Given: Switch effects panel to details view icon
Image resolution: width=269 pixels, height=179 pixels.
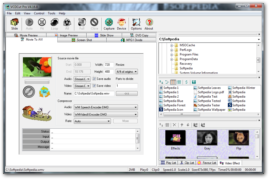Looking at the screenshot, I should [167, 125].
